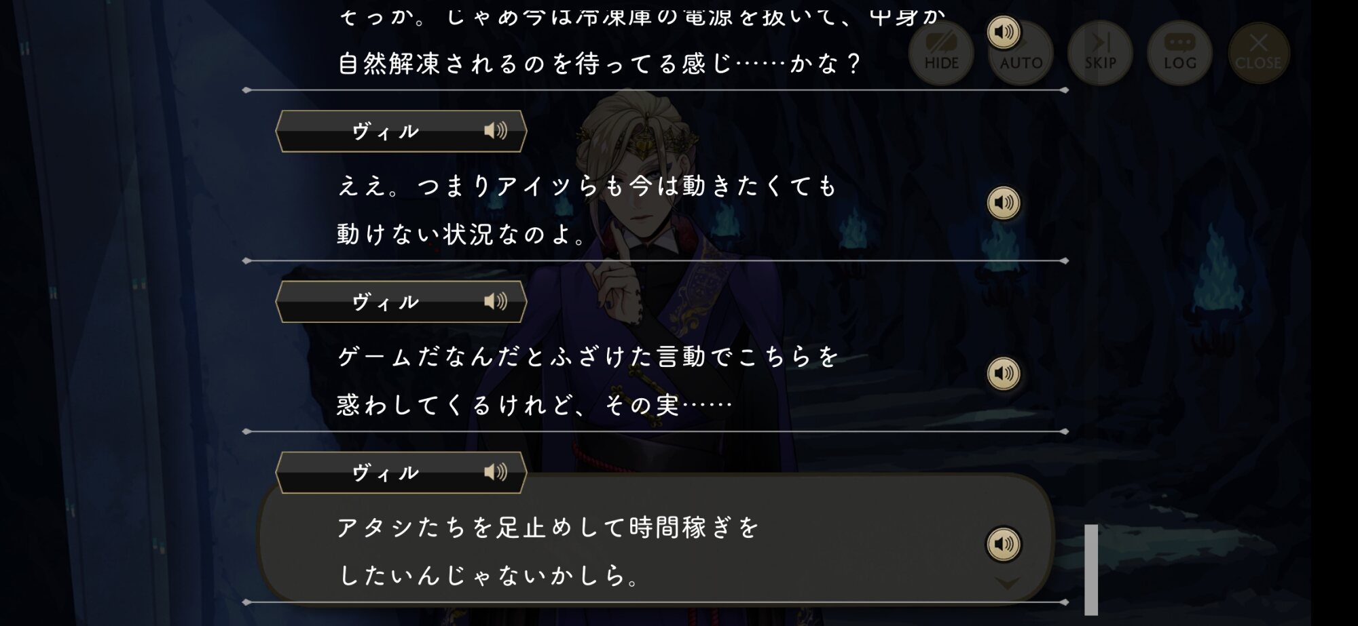Tap speaker icon in first ヴィル name plate

coord(496,130)
